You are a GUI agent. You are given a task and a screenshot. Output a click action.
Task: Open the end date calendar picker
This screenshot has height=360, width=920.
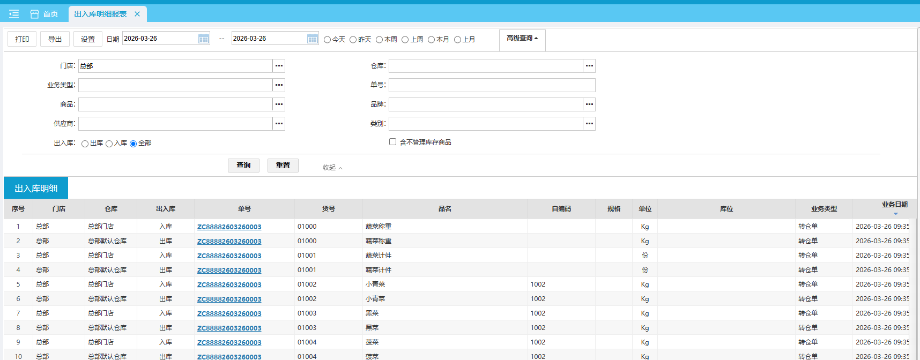[313, 39]
